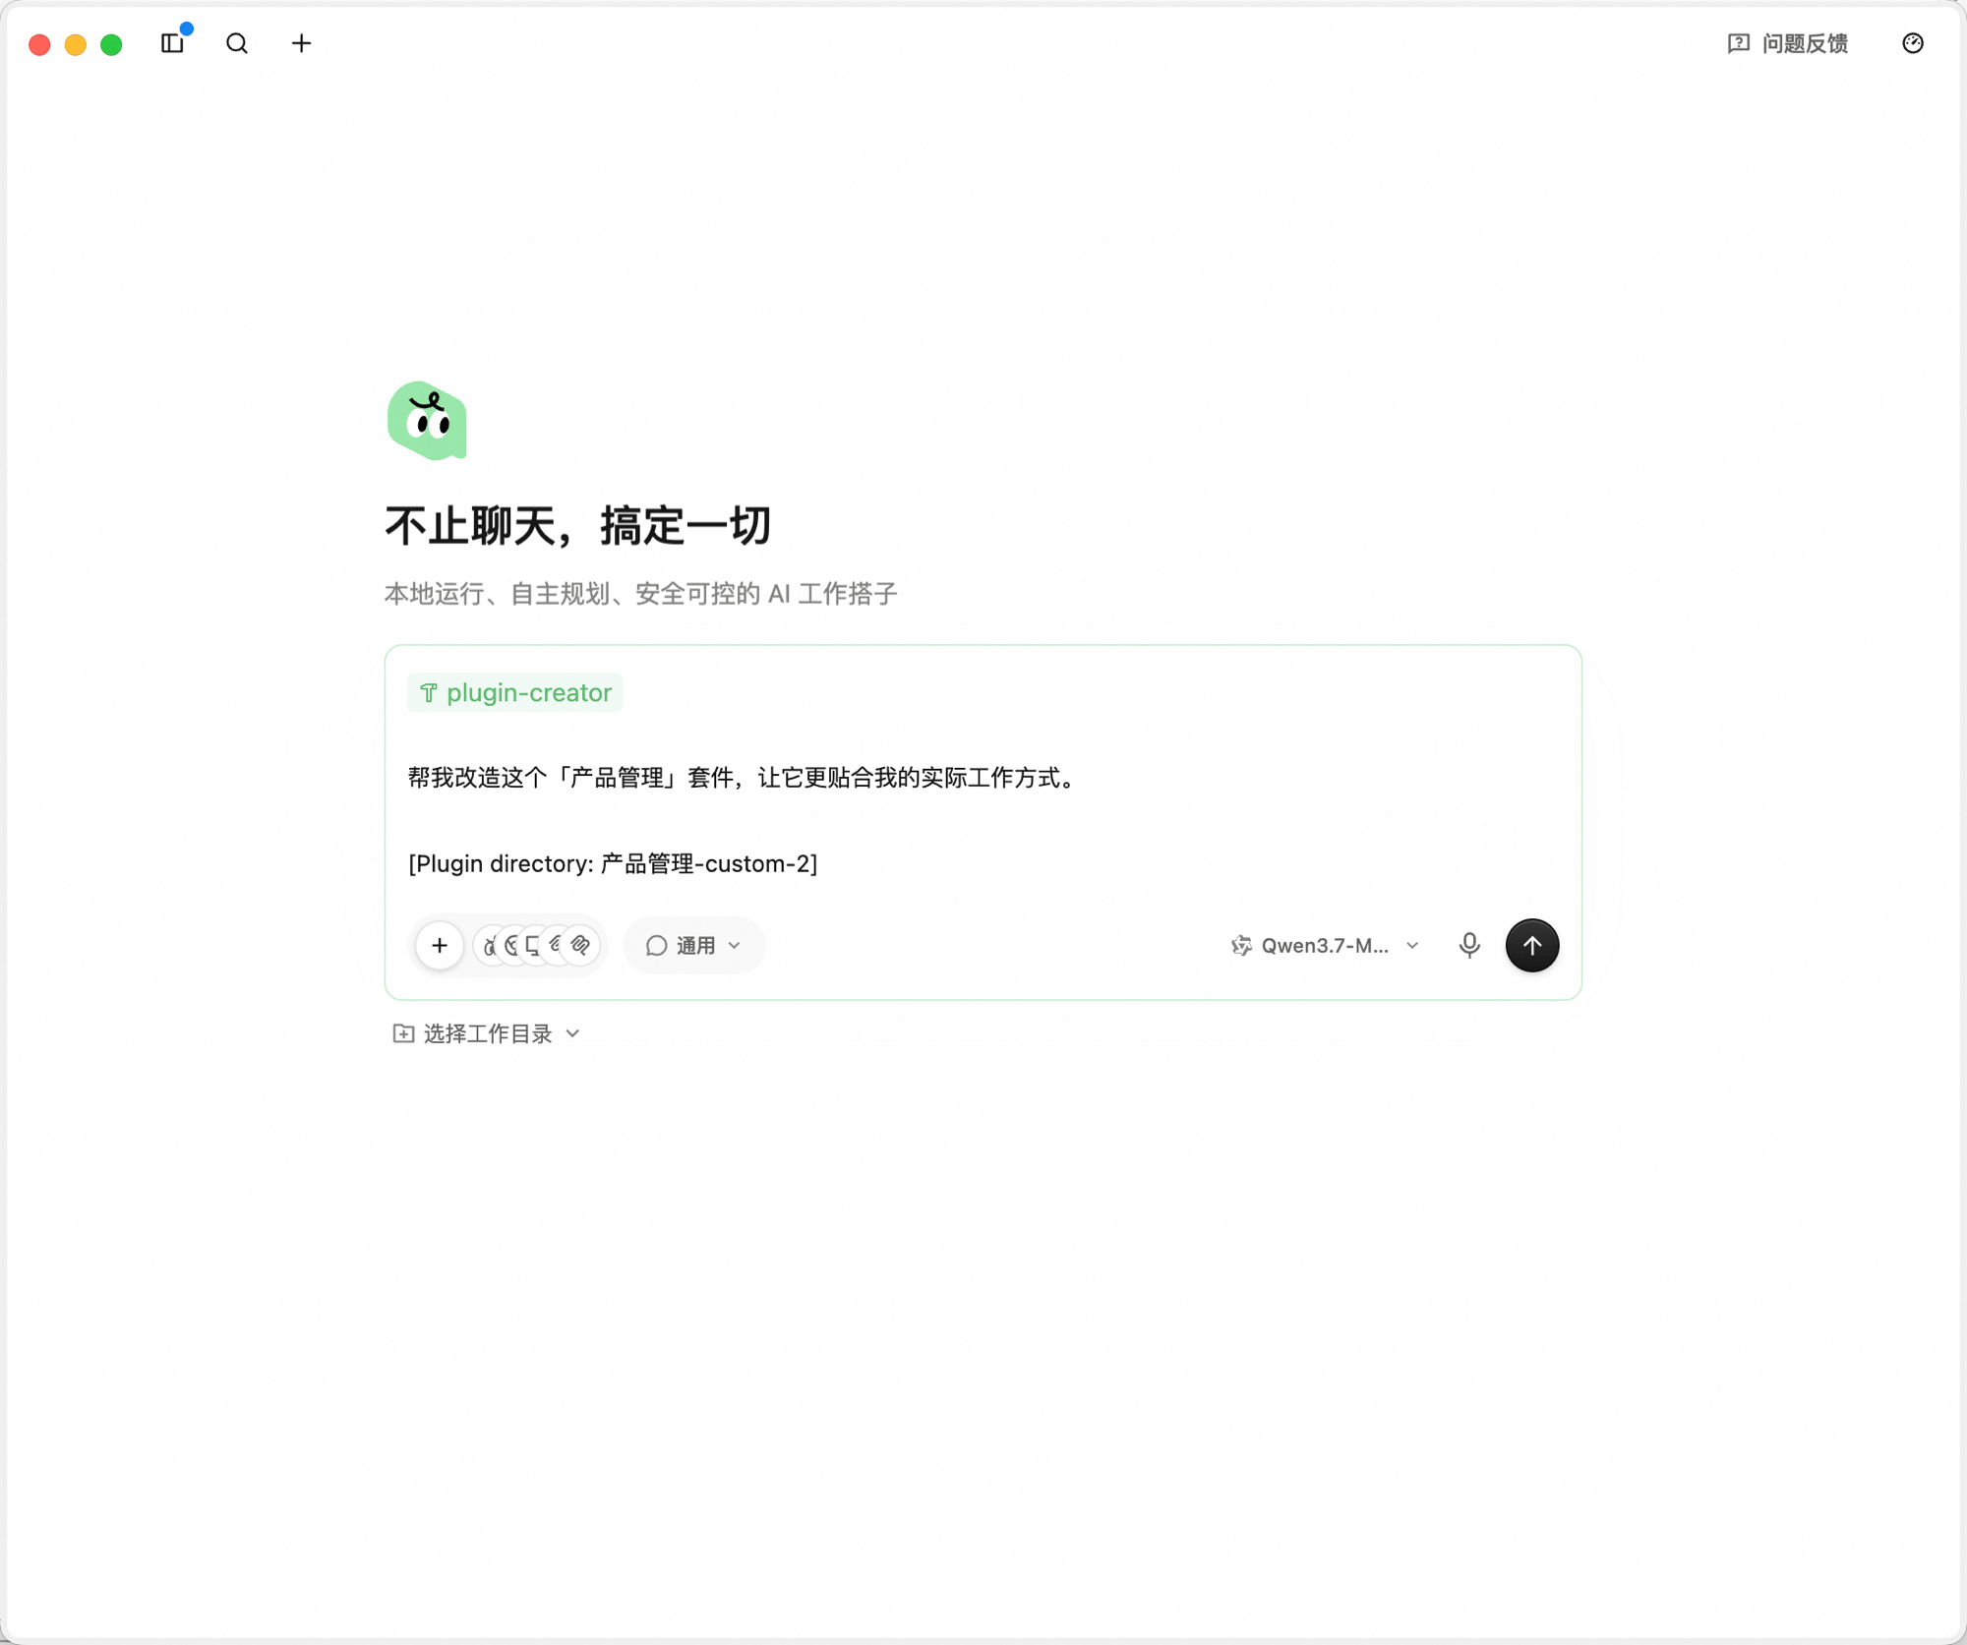Open 问题反馈 feedback
The height and width of the screenshot is (1645, 1967).
coord(1787,43)
